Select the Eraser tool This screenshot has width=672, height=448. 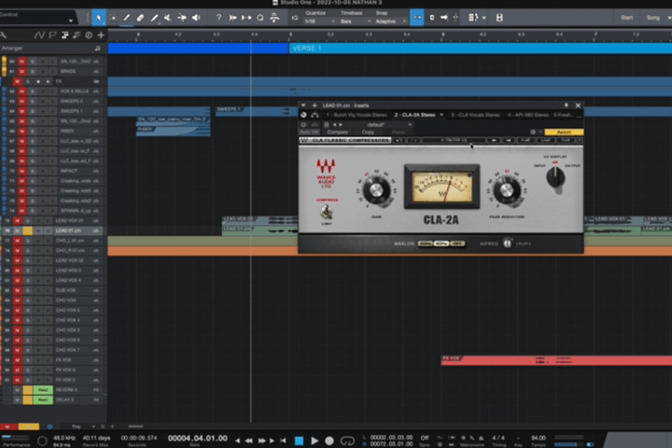(140, 18)
